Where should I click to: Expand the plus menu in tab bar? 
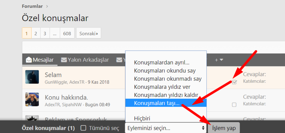pos(219,60)
